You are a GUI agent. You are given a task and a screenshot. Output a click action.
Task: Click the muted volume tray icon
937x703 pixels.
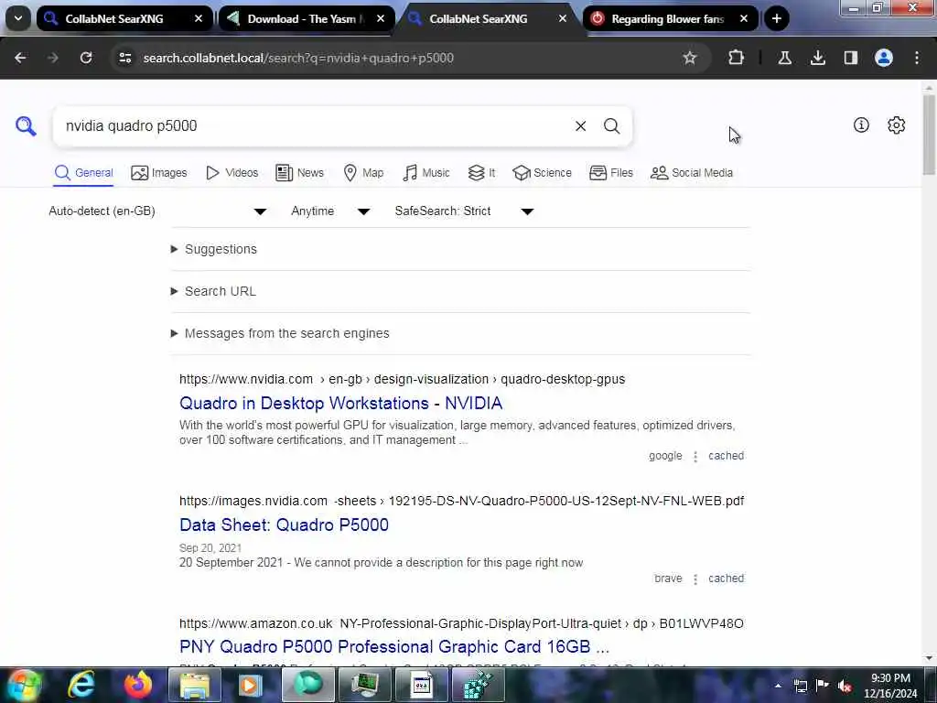pyautogui.click(x=845, y=686)
